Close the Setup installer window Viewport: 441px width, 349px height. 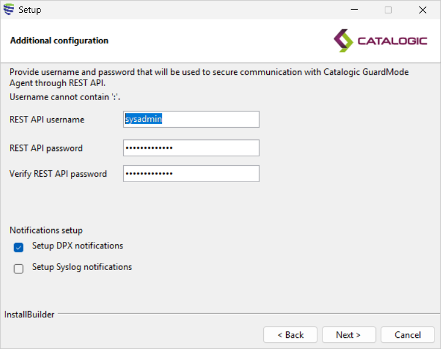(422, 10)
